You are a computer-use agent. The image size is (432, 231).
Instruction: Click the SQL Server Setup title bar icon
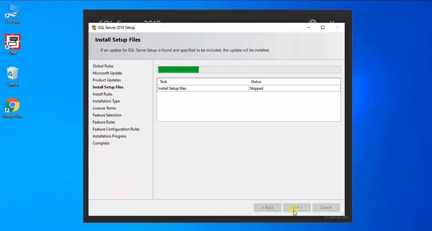[x=94, y=27]
